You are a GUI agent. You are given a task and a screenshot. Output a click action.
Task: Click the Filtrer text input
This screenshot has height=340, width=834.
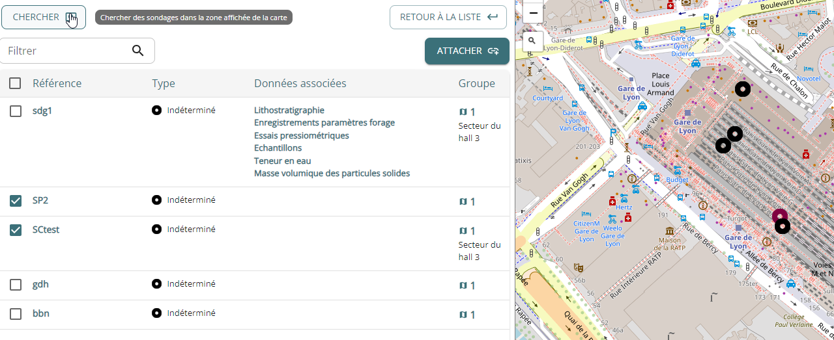point(65,51)
